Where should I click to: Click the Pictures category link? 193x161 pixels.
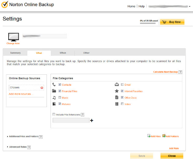pyautogui.click(x=66, y=104)
